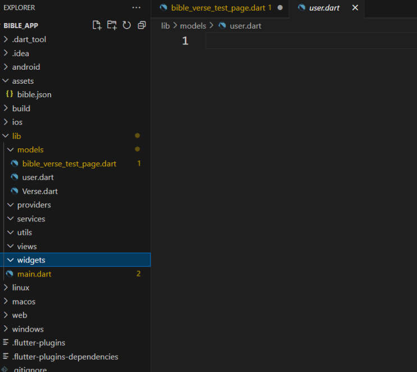This screenshot has height=372, width=417.
Task: Expand the .dart_tool folder
Action: [x=76, y=39]
